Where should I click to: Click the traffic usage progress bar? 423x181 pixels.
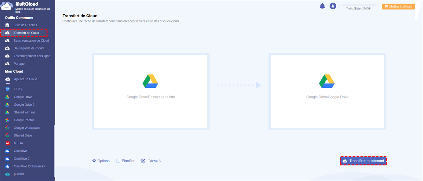360,5
